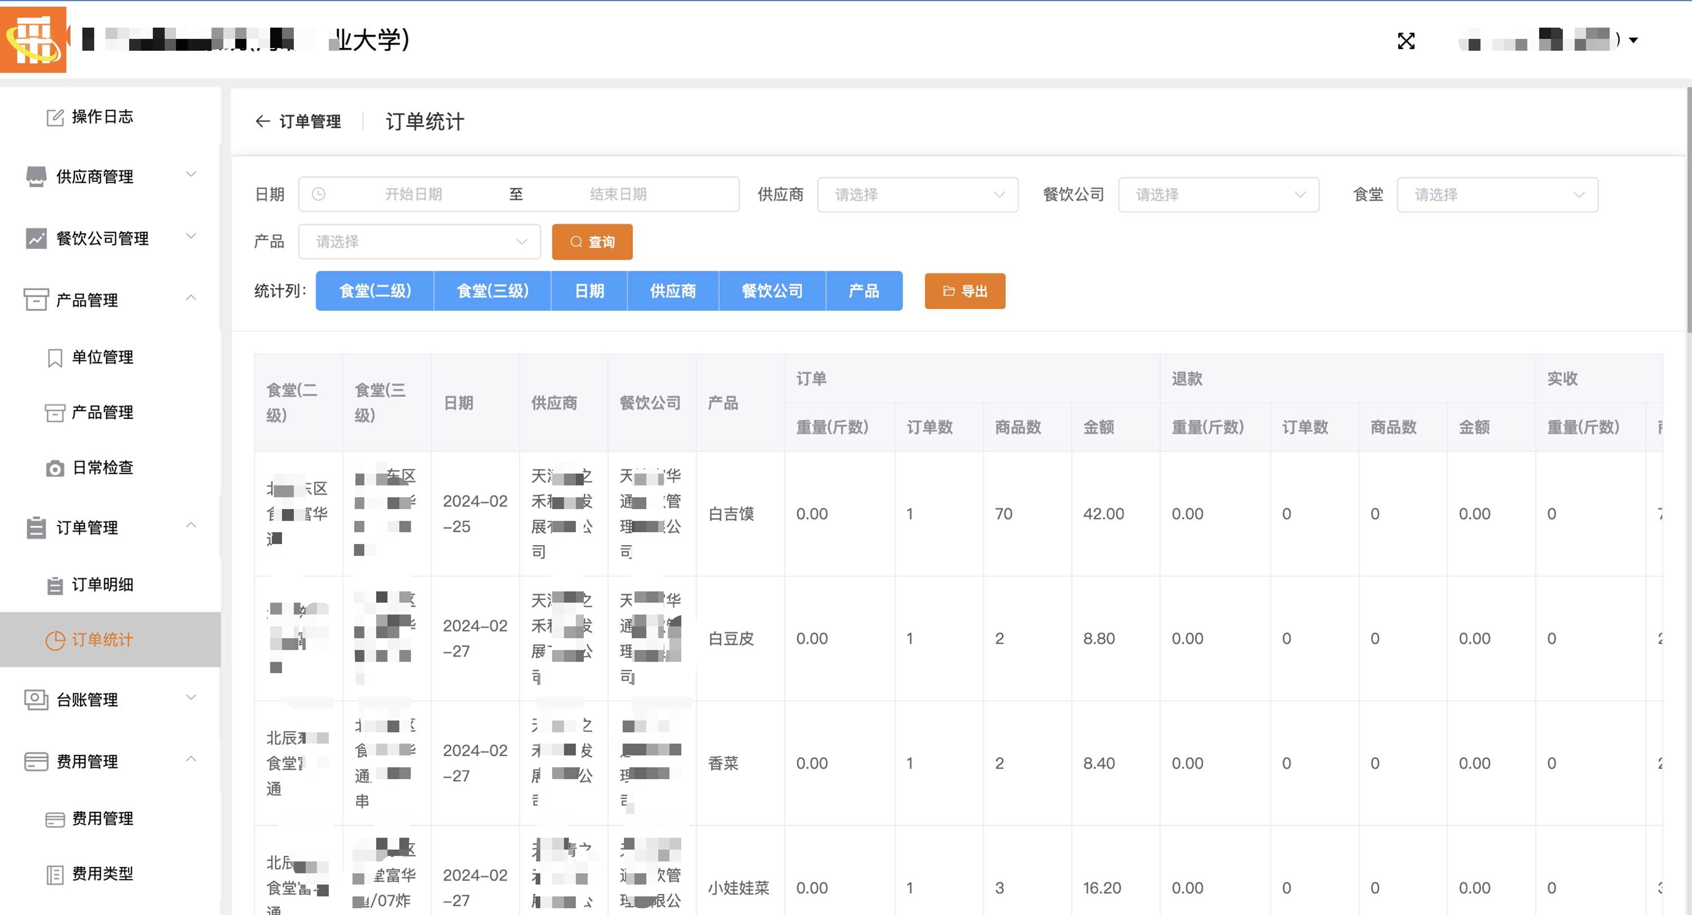Open the user account dropdown arrow
Viewport: 1692px width, 915px height.
point(1633,41)
